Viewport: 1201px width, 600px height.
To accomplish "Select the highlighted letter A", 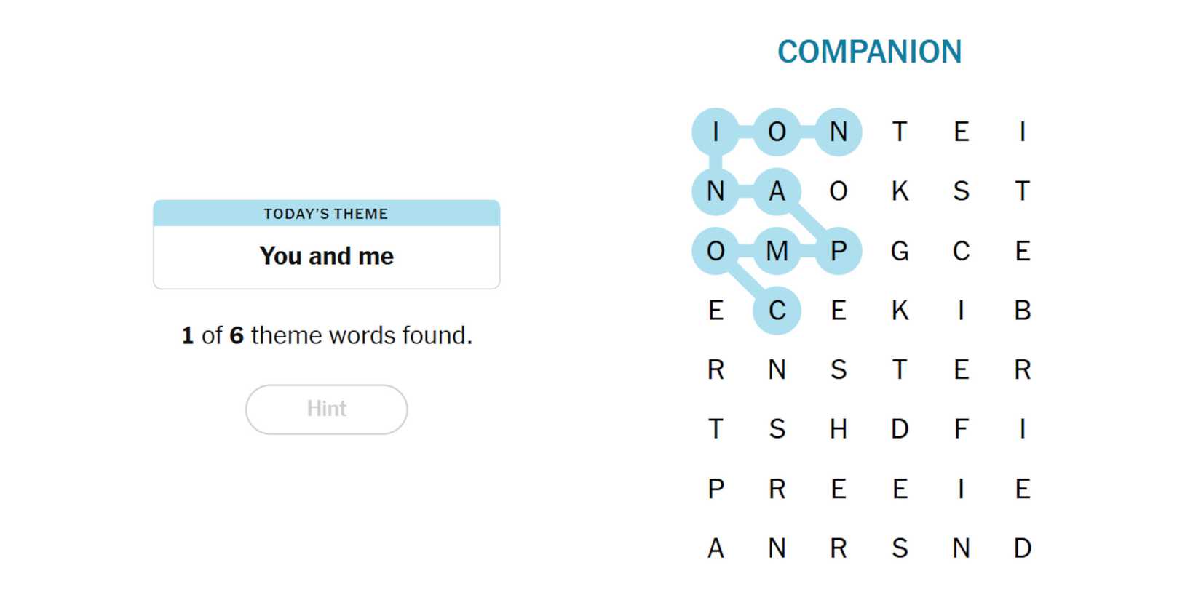I will (x=777, y=191).
